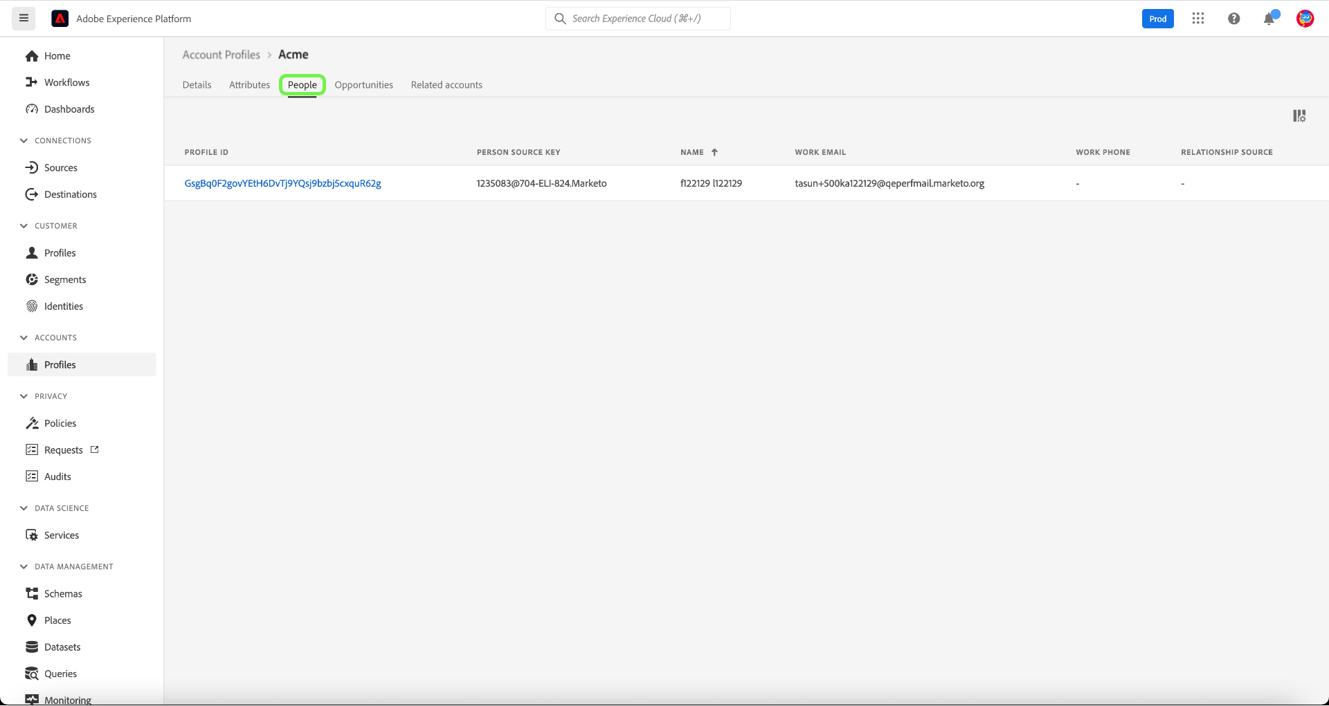The height and width of the screenshot is (706, 1329).
Task: Select the 1235083@704-ELI-824.Marketo cell
Action: (x=541, y=183)
